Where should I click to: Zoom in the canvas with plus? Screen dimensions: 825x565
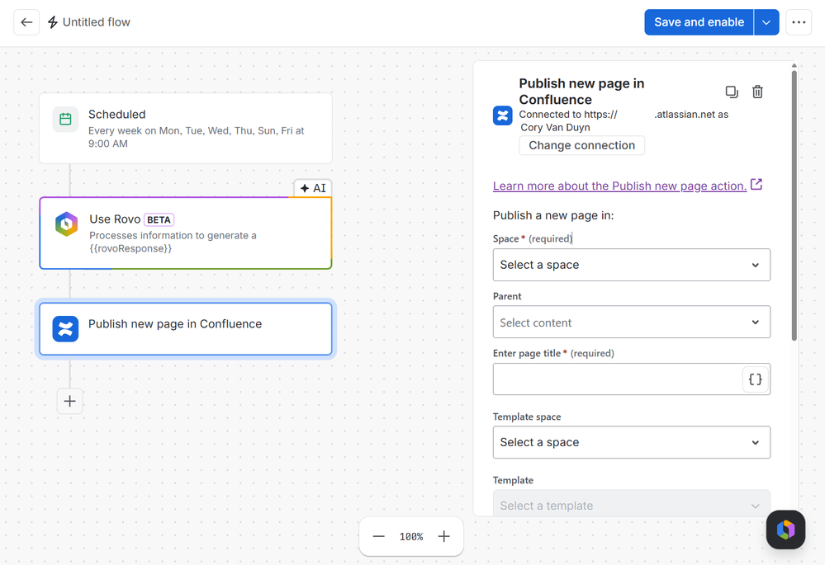(x=444, y=536)
